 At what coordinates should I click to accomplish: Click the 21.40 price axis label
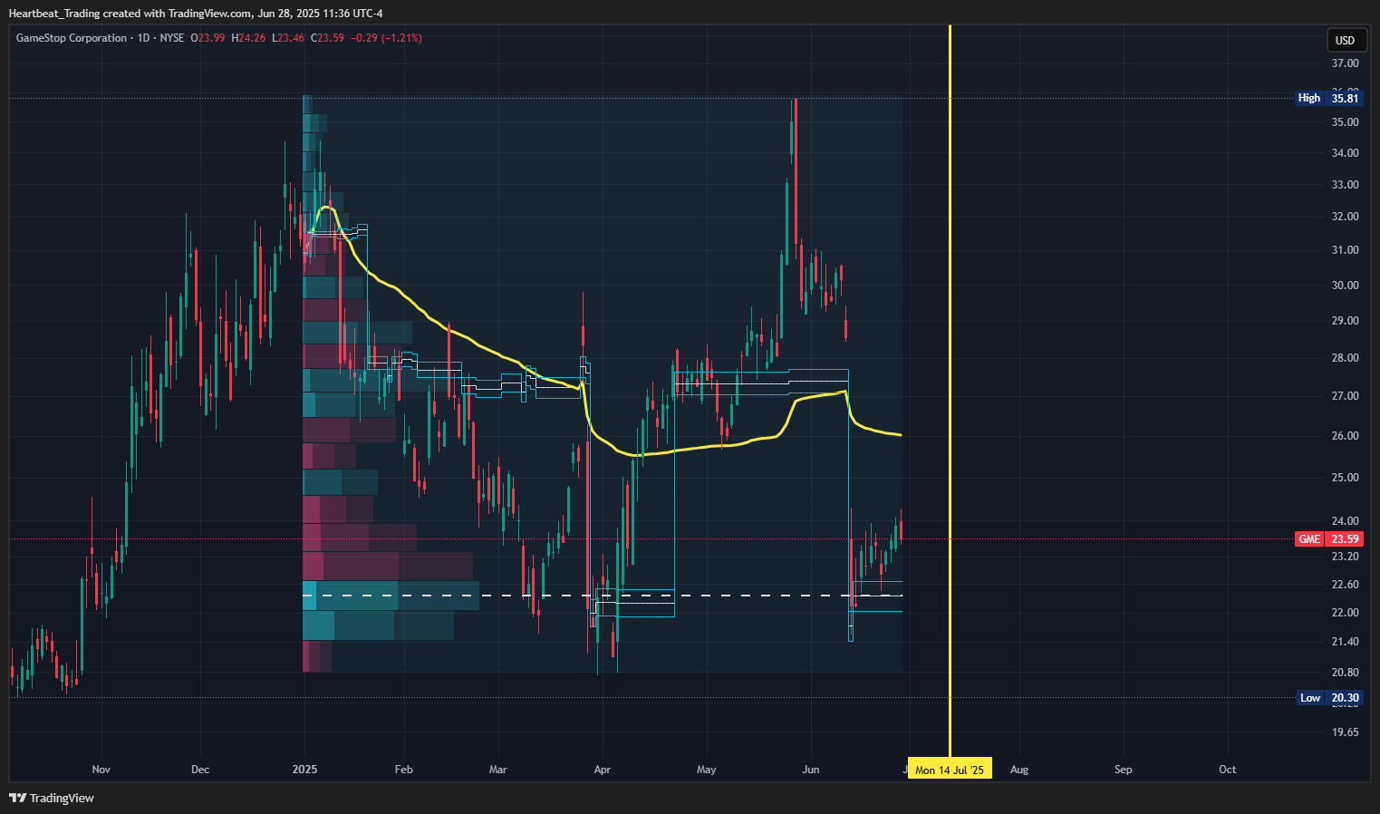click(1345, 642)
